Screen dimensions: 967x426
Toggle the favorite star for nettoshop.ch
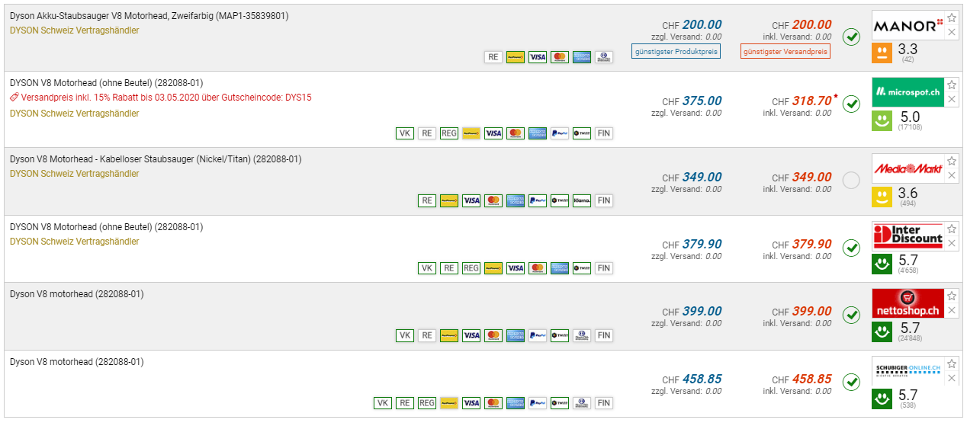coord(951,296)
